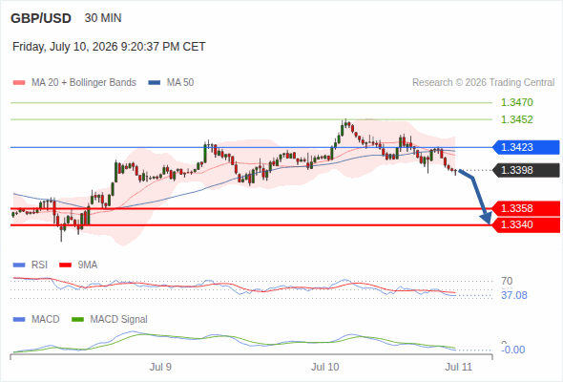Click the 1.3470 resistance level label
Image resolution: width=563 pixels, height=382 pixels.
pyautogui.click(x=516, y=102)
